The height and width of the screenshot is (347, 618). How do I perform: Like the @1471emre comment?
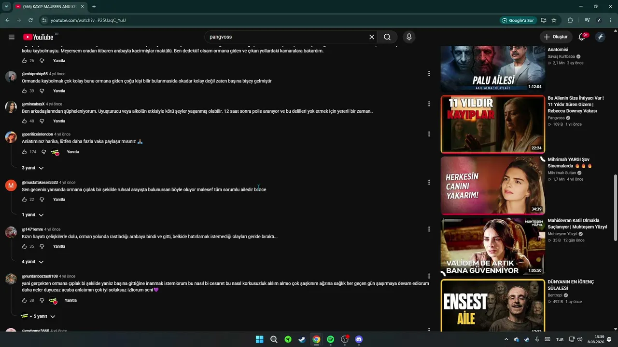point(24,247)
